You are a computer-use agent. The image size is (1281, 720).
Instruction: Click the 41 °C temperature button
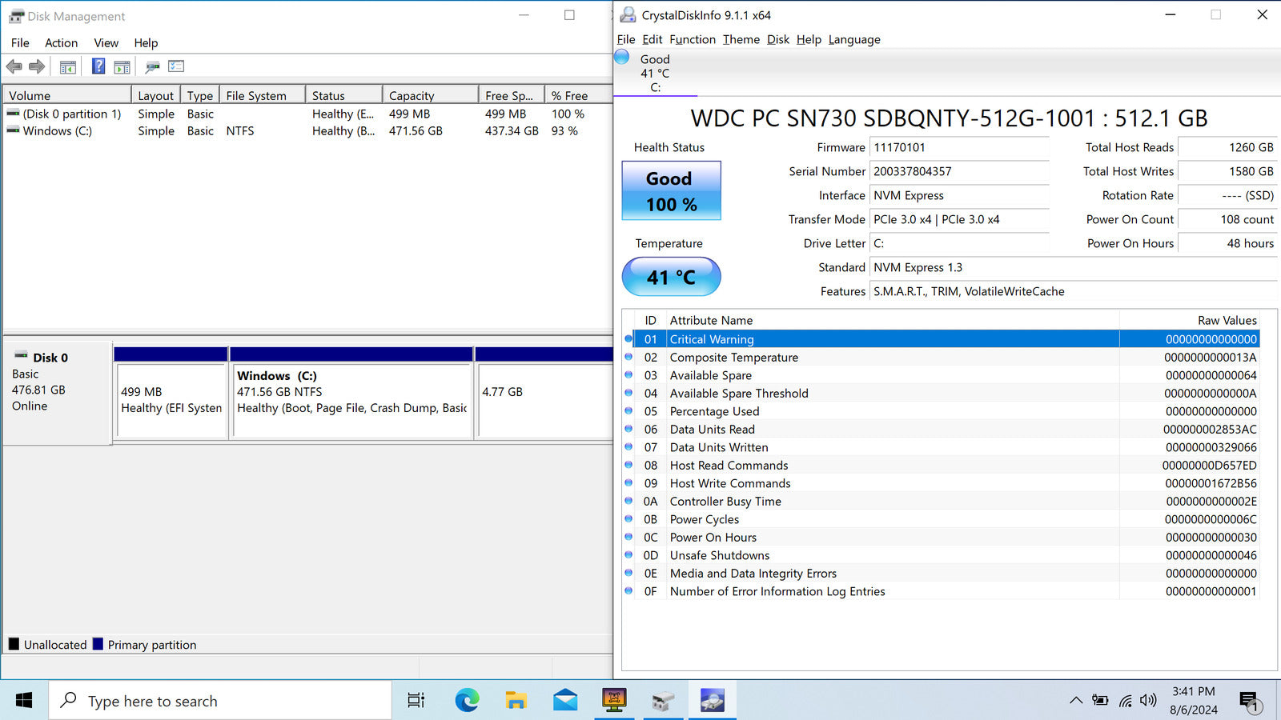pyautogui.click(x=672, y=277)
